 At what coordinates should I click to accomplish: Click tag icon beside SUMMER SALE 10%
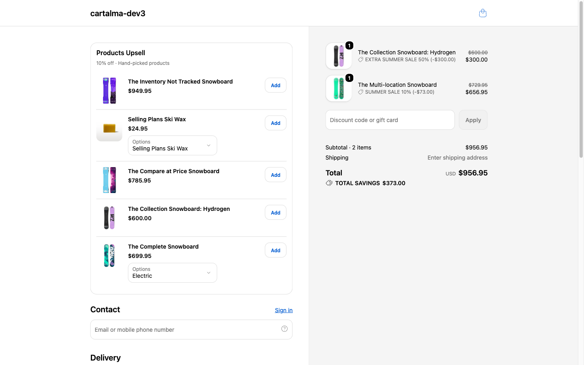pyautogui.click(x=361, y=92)
